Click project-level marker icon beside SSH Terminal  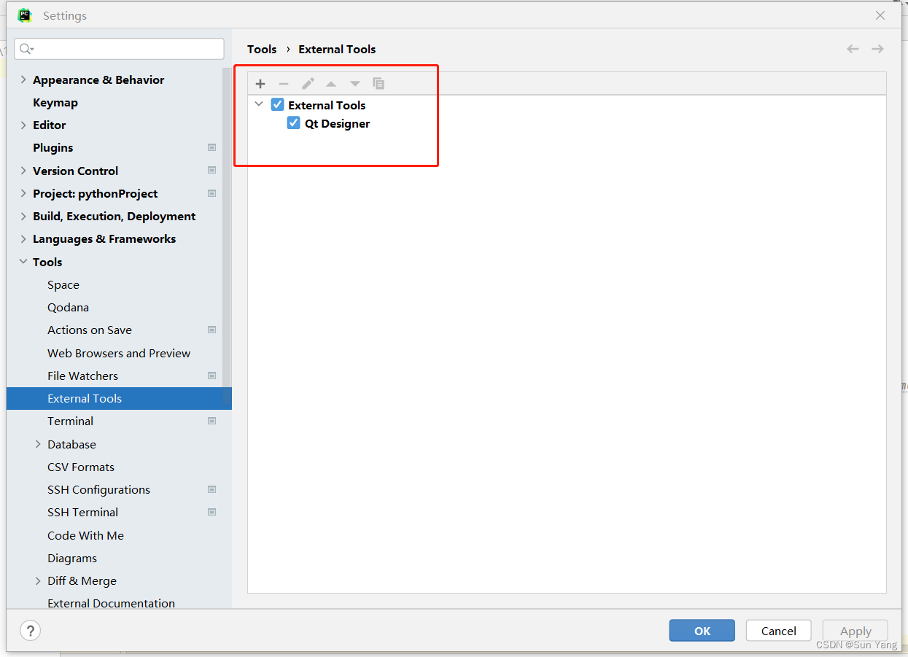click(212, 513)
